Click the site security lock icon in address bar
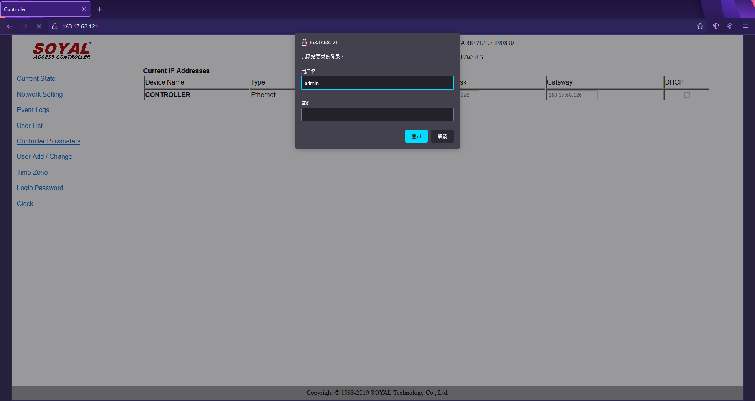 click(55, 26)
